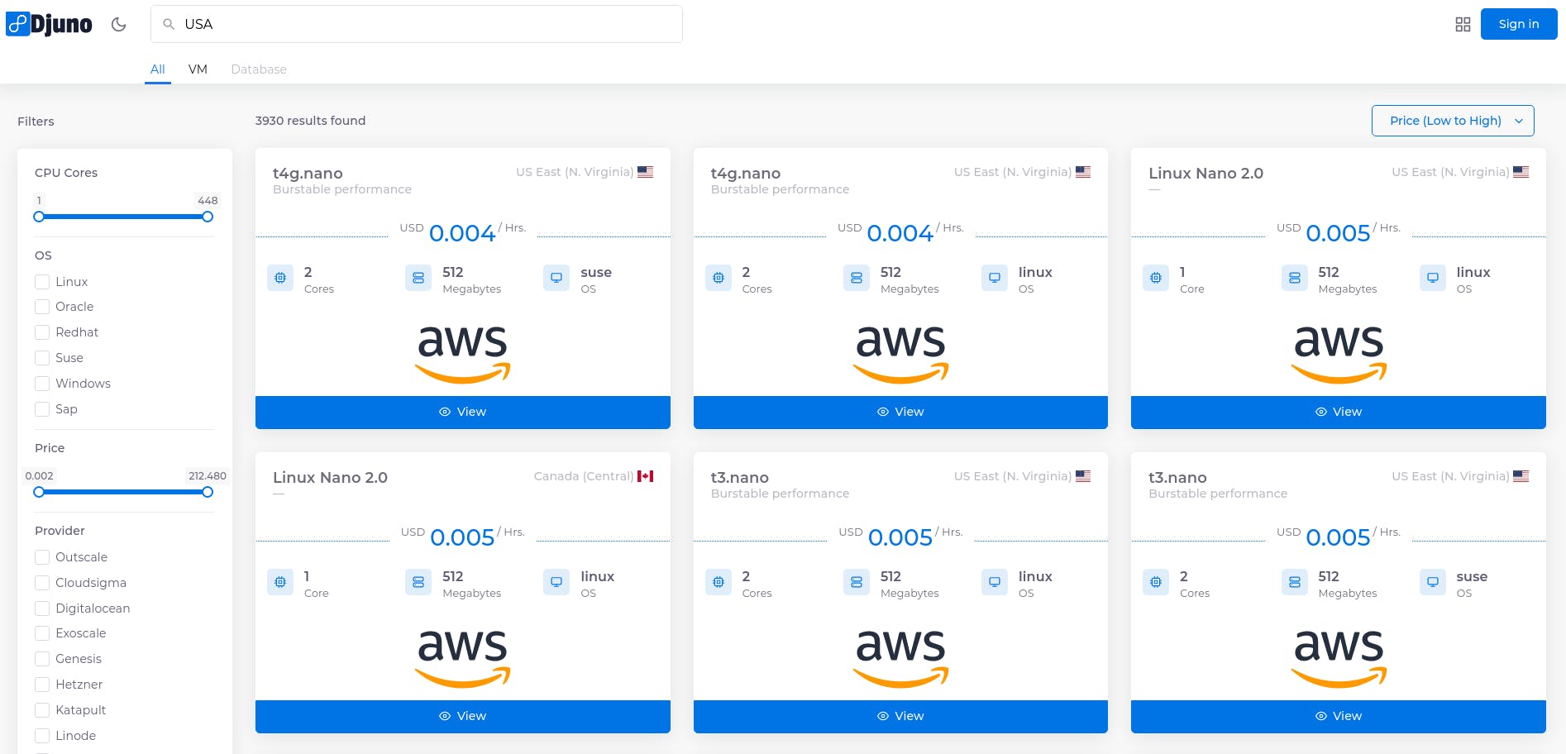The image size is (1566, 754).
Task: Click AWS logo on t4g.nano suse card
Action: [x=463, y=354]
